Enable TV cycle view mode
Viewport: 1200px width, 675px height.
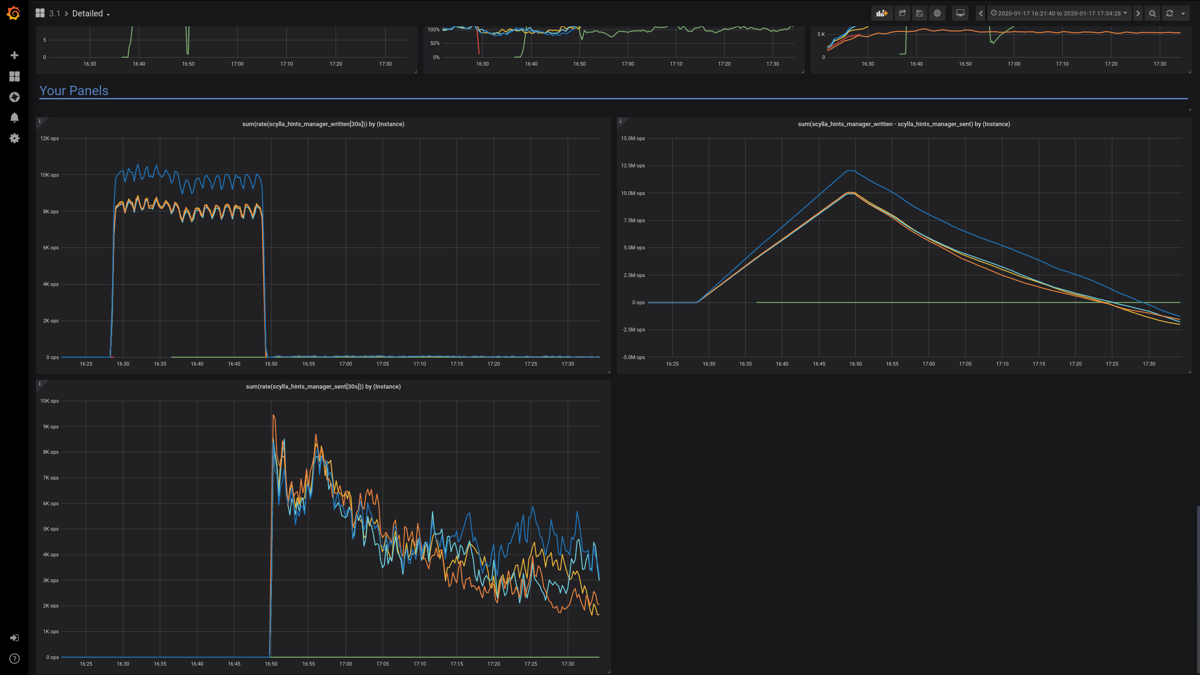coord(960,13)
